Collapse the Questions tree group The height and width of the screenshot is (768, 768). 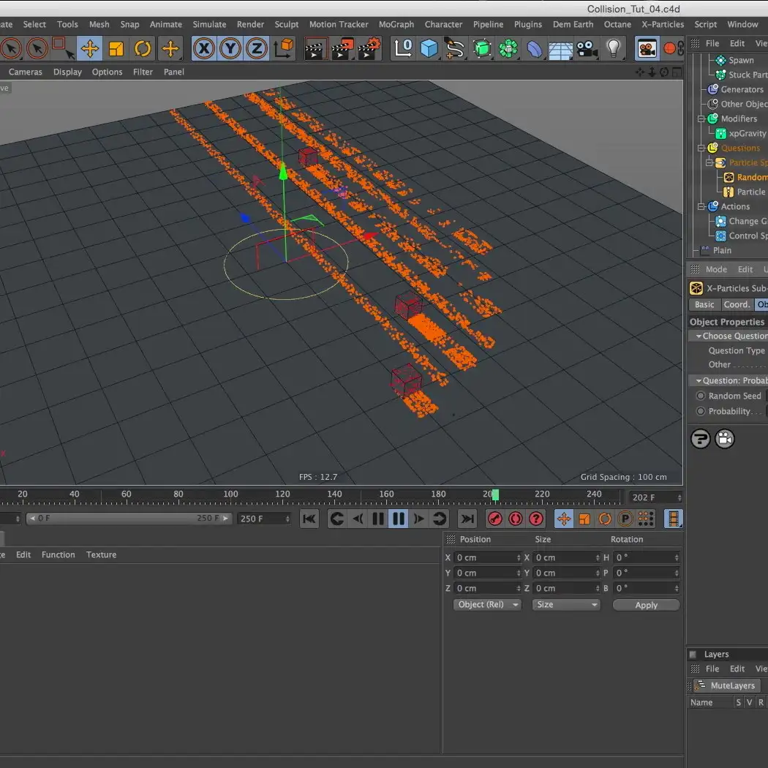coord(701,148)
